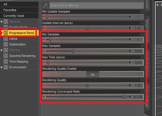Click the Max Samples slider handle
Viewport: 162px width, 116px height.
(x=73, y=51)
